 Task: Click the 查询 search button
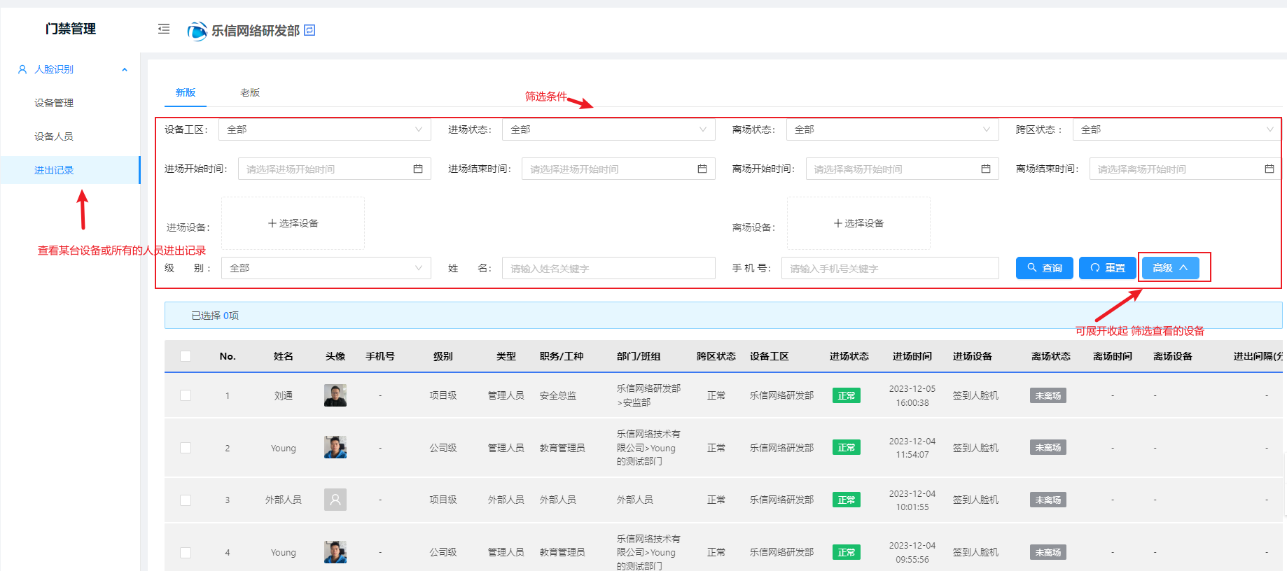tap(1044, 268)
